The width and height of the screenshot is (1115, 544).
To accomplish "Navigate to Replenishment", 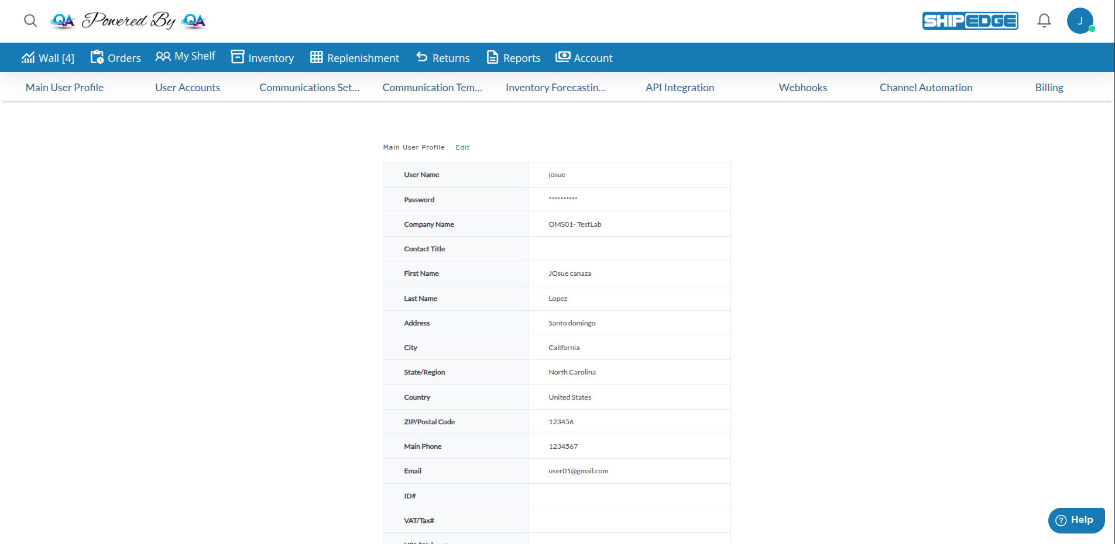I will (x=355, y=58).
